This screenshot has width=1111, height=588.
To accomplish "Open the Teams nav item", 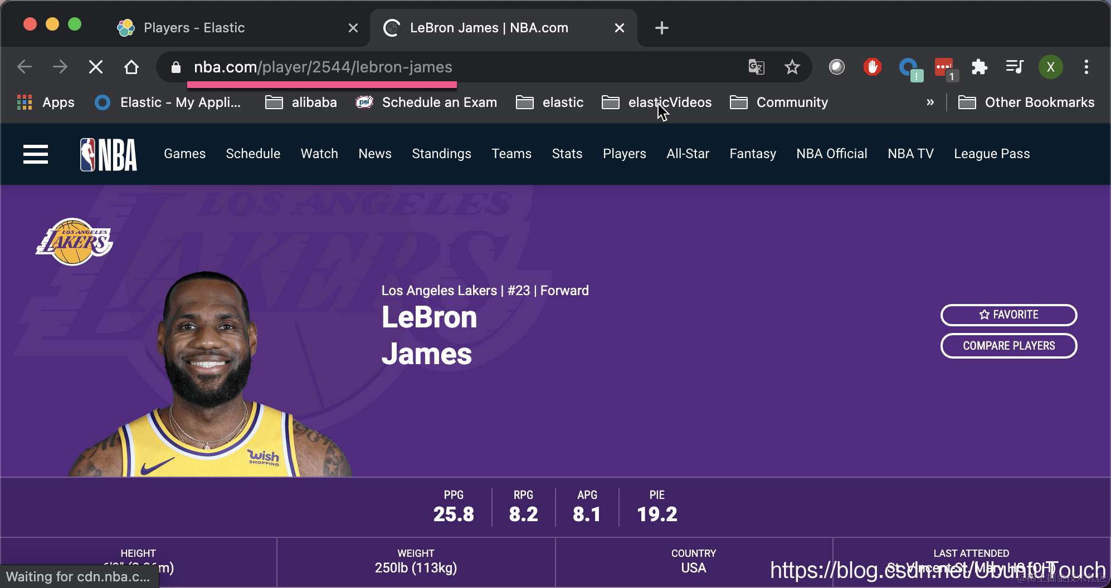I will tap(511, 154).
